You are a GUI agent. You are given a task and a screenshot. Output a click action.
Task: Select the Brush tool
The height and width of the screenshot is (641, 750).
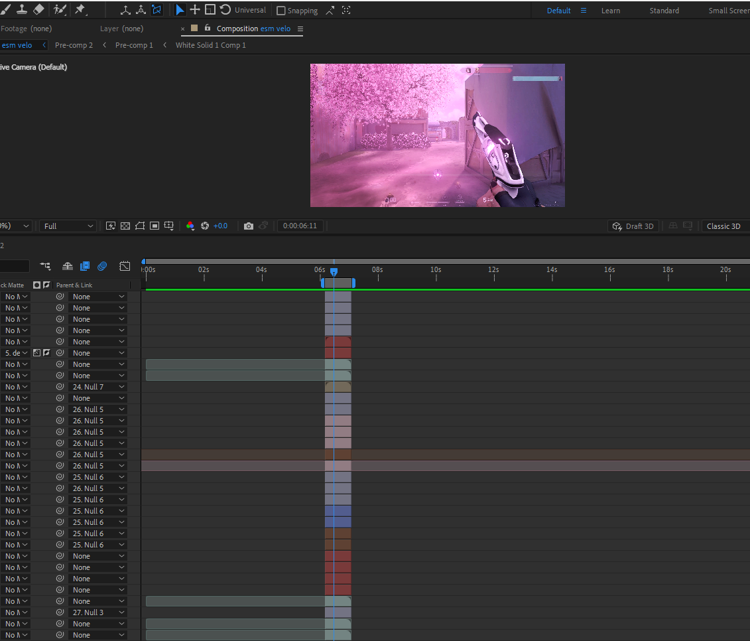click(x=5, y=9)
